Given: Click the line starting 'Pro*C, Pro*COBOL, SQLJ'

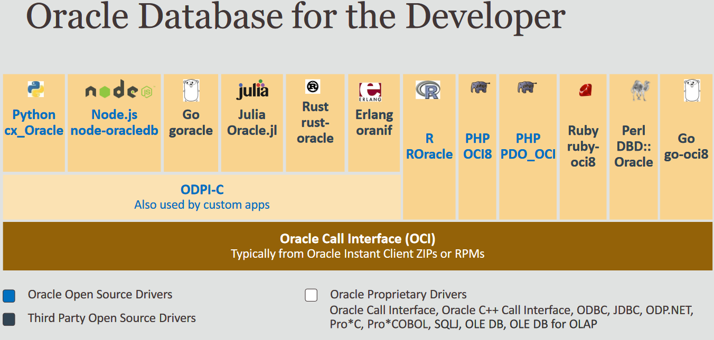Looking at the screenshot, I should click(x=464, y=324).
